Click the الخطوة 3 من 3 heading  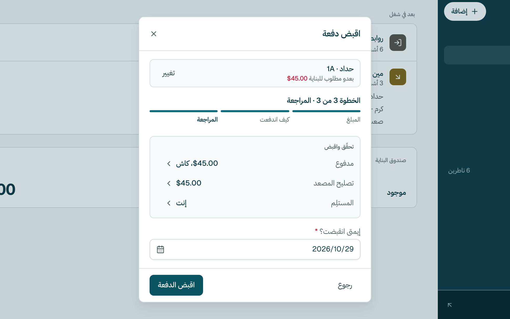click(324, 101)
